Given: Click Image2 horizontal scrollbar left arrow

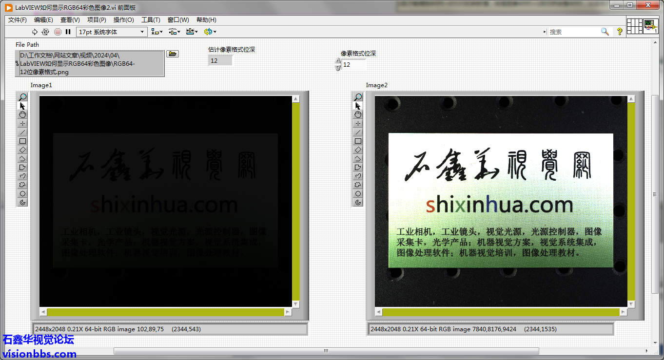Looking at the screenshot, I should point(379,312).
